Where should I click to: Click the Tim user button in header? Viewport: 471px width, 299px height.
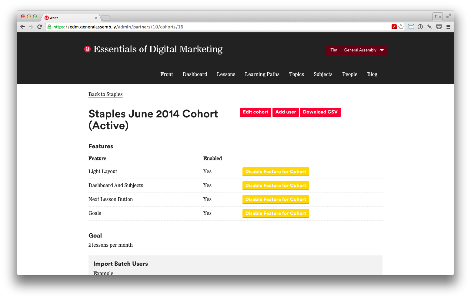click(334, 50)
